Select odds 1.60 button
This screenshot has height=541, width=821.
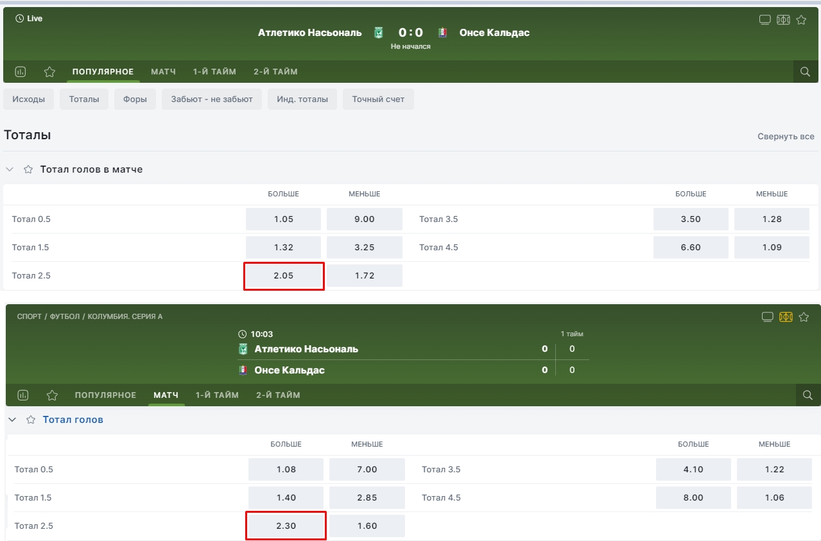pos(367,526)
